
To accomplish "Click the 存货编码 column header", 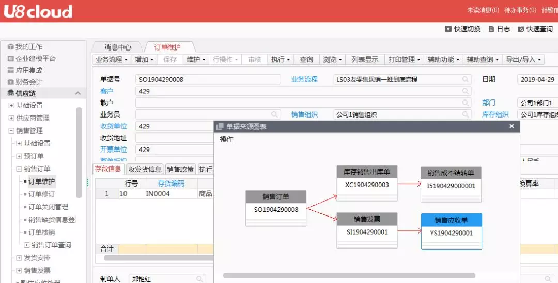I will (171, 184).
